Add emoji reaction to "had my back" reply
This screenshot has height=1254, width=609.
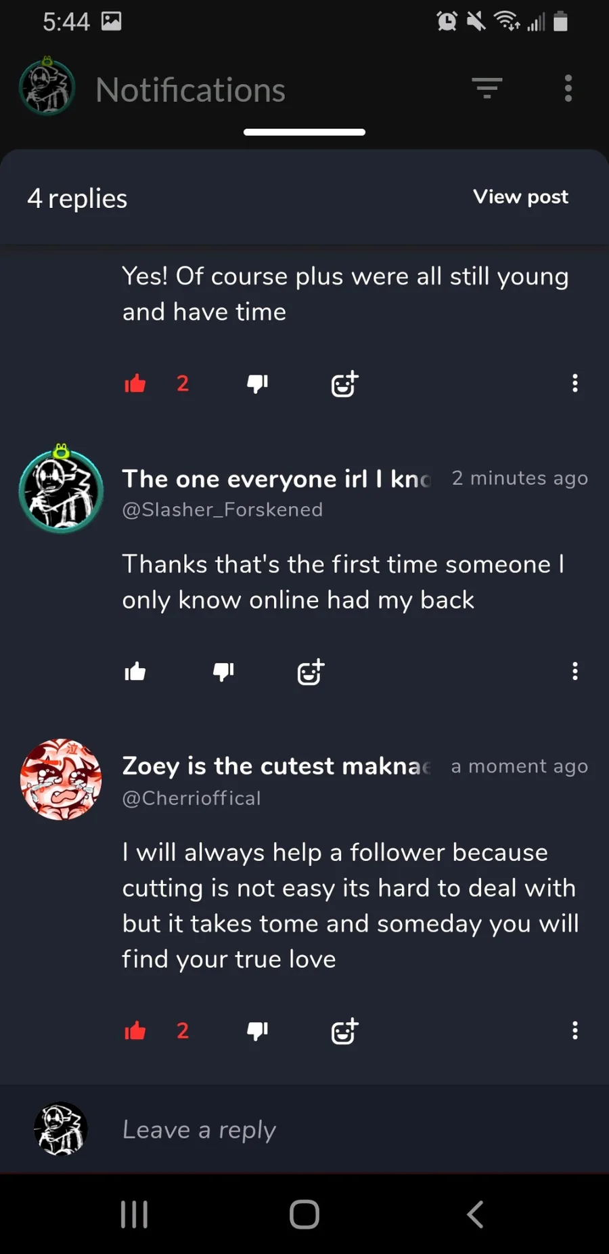(x=311, y=672)
